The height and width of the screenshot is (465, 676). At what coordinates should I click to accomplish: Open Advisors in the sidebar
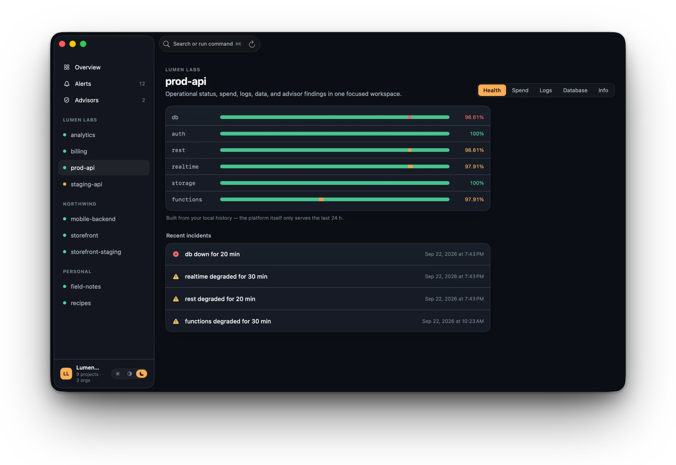[x=104, y=100]
